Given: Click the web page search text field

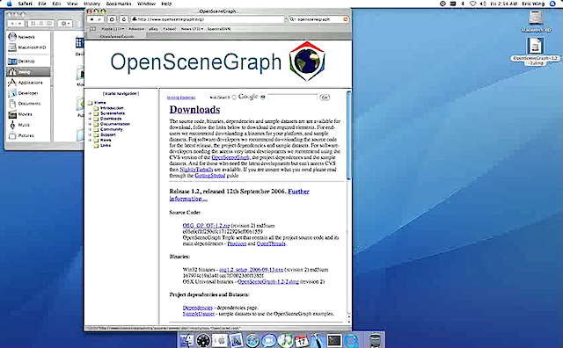Looking at the screenshot, I should point(293,97).
